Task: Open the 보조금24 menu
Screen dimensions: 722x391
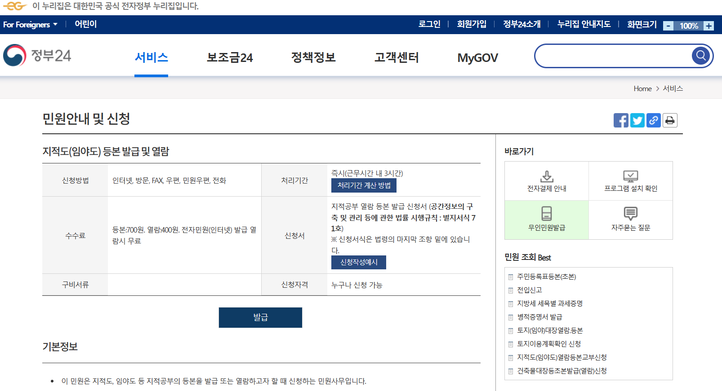Action: (230, 57)
